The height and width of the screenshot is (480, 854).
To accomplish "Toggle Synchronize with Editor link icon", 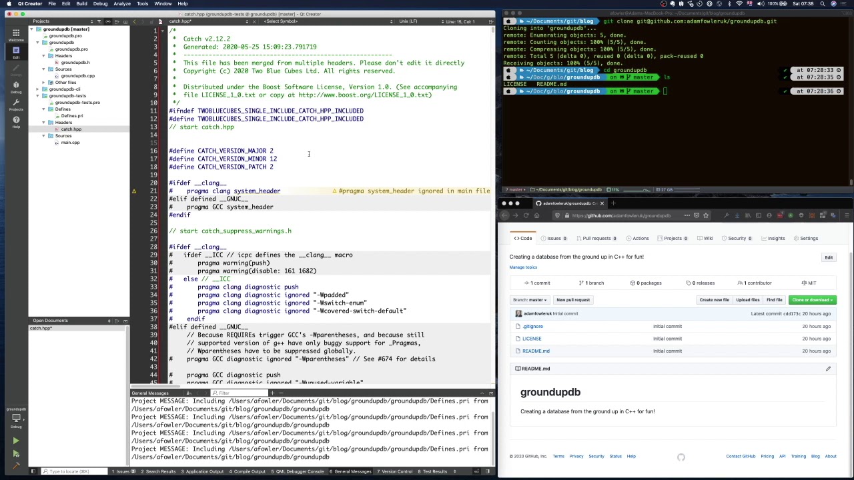I will 109,21.
